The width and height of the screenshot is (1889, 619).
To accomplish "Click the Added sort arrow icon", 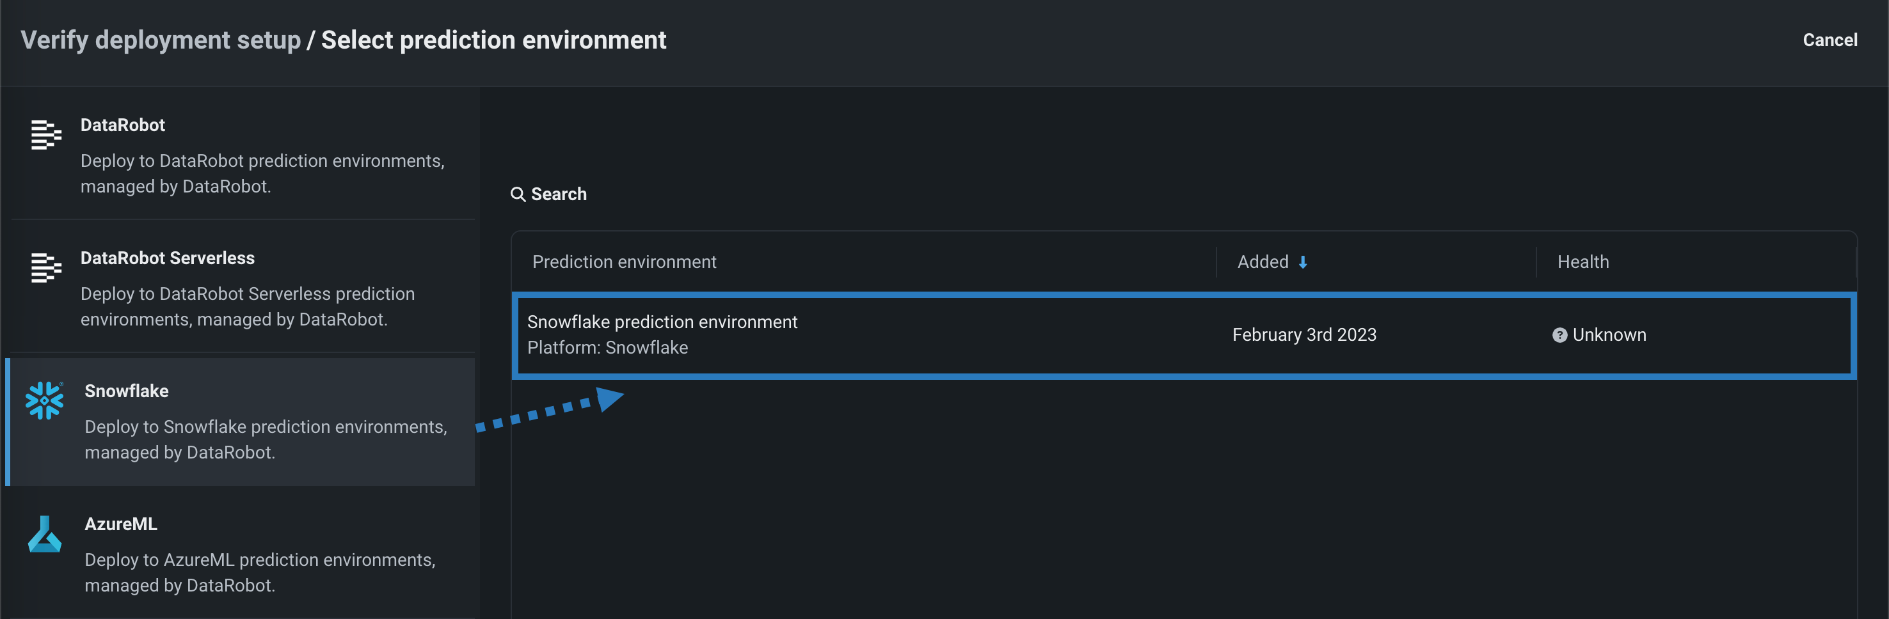I will point(1302,262).
